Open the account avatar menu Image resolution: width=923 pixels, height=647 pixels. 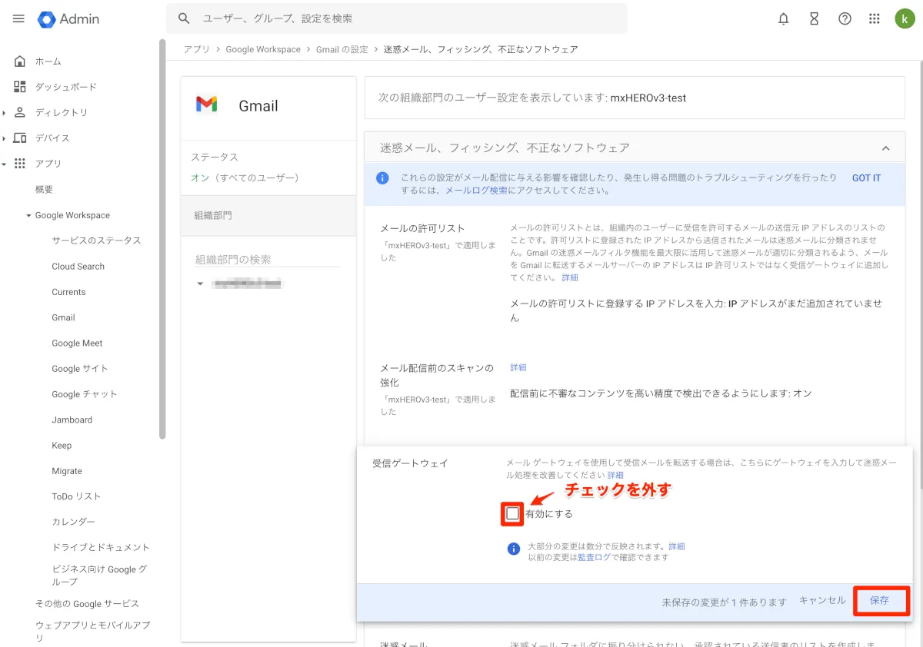click(905, 19)
